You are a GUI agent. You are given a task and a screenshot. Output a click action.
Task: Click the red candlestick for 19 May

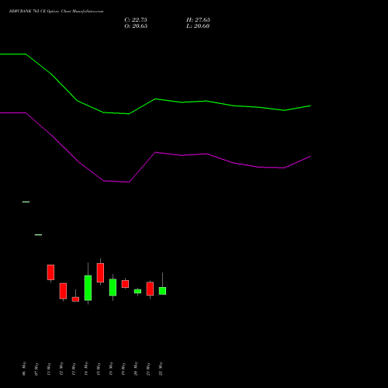click(125, 284)
